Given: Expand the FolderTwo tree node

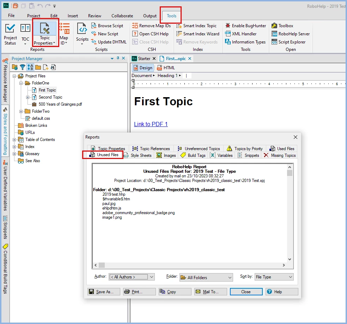Looking at the screenshot, I should [21, 111].
